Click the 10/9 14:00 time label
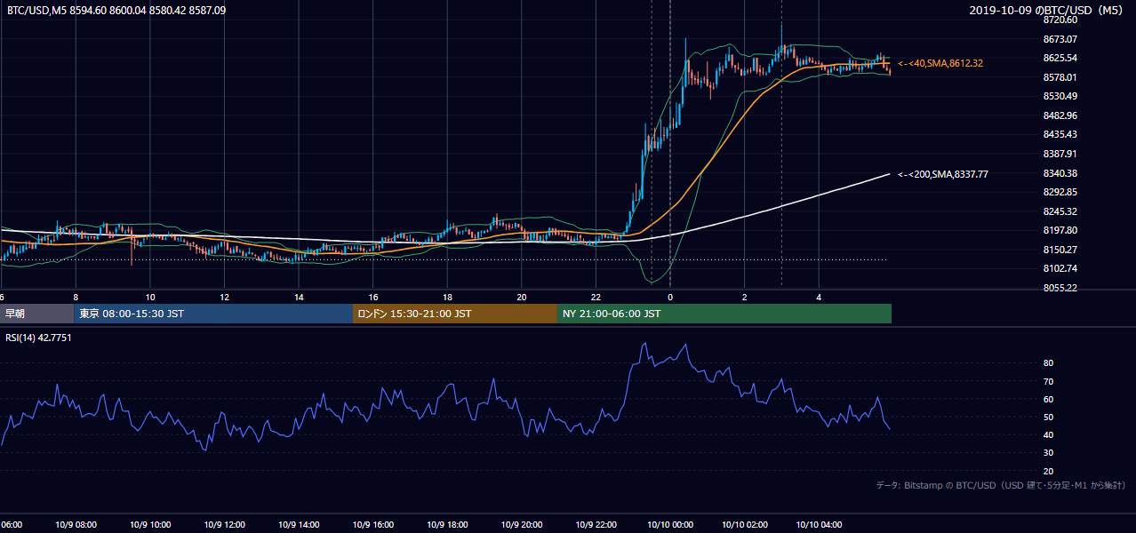 (x=299, y=525)
